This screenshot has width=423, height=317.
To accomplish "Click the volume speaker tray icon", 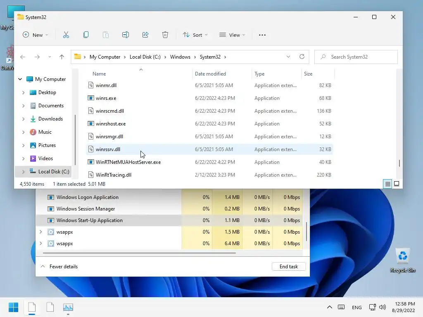I will pyautogui.click(x=382, y=307).
